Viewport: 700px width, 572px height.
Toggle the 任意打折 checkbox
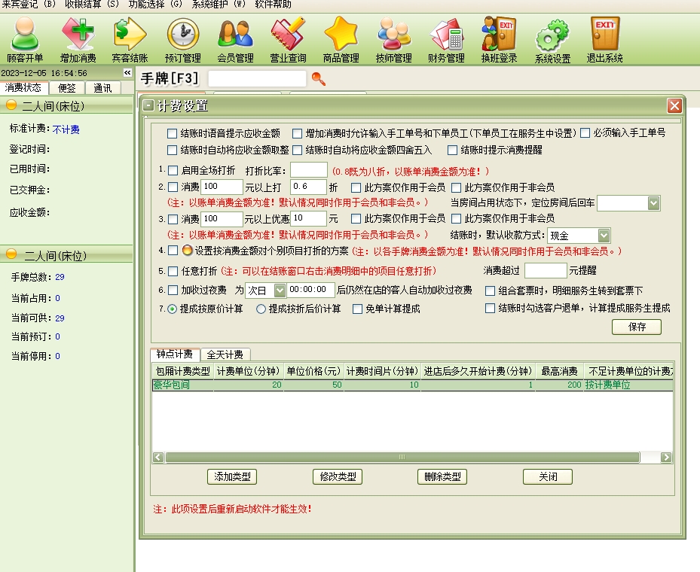173,271
